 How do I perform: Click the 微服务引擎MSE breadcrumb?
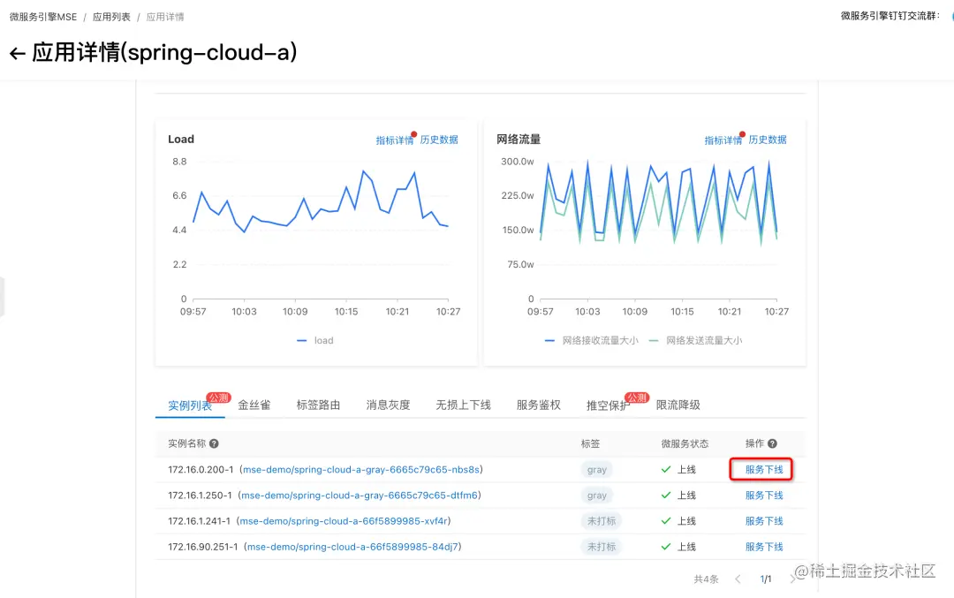click(x=43, y=17)
